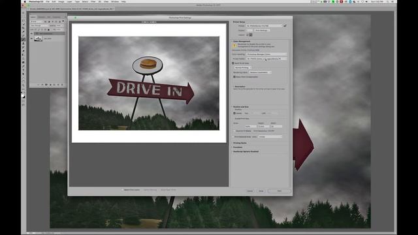
Task: Select the Quick Selection tool
Action: pyautogui.click(x=24, y=24)
